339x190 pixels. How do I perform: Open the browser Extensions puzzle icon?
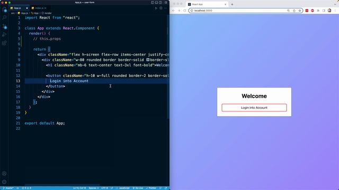point(318,11)
